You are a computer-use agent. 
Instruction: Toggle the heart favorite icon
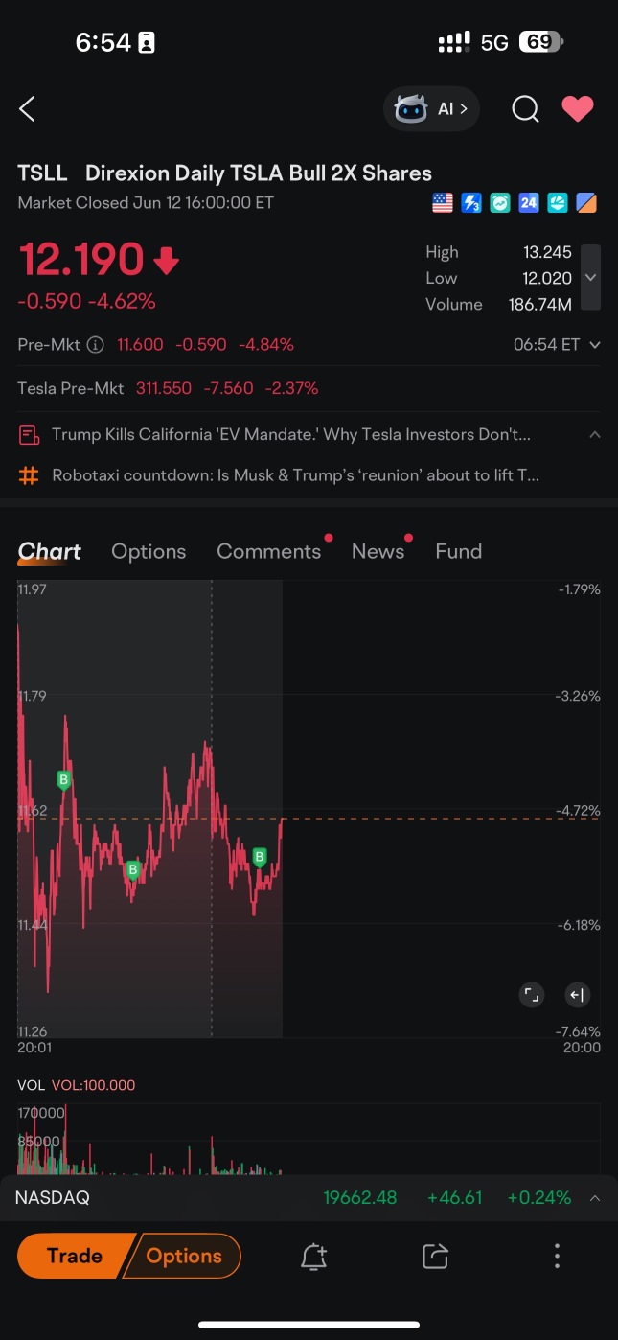pos(578,109)
